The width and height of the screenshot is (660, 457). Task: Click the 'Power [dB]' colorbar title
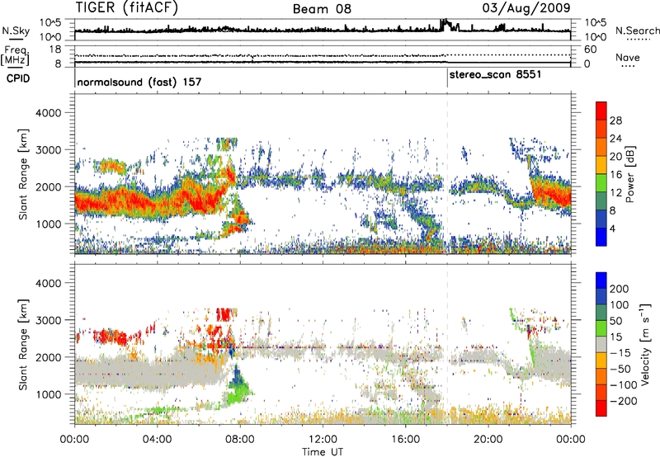(629, 174)
